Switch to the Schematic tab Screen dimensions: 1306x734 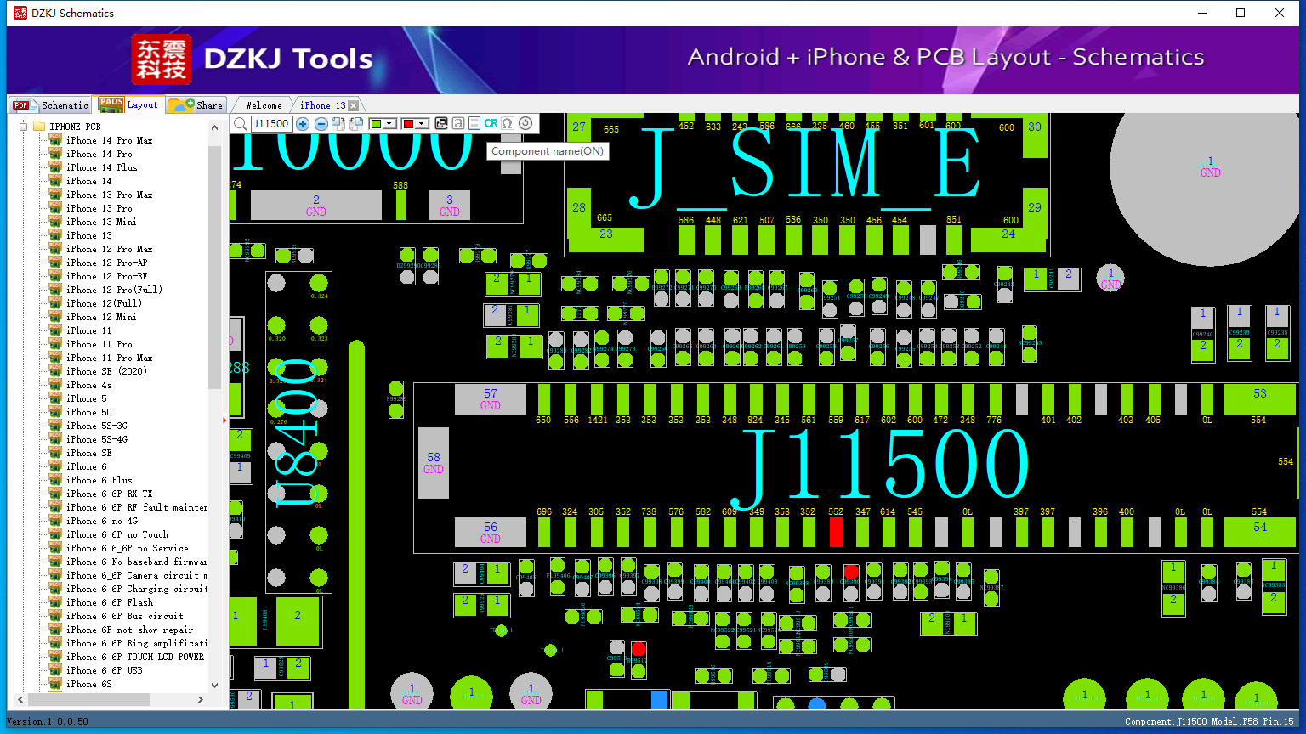(x=51, y=105)
